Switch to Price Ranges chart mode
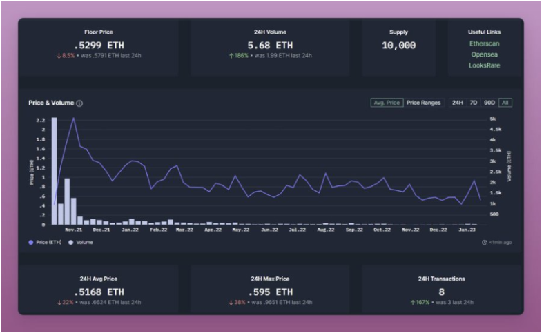This screenshot has width=544, height=333. tap(424, 103)
